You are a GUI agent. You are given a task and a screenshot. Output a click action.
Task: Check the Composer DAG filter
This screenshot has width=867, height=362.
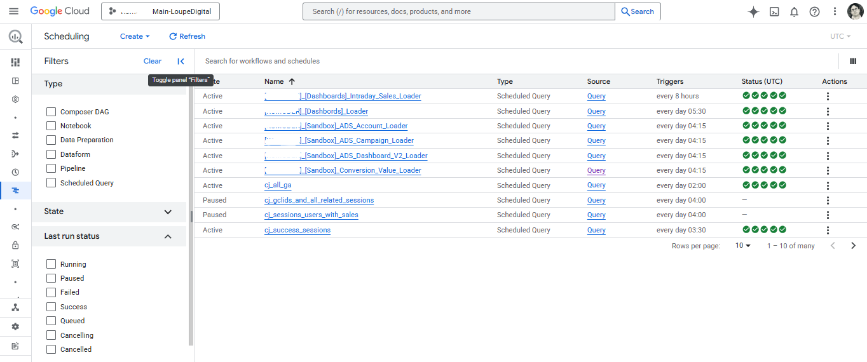[x=51, y=112]
